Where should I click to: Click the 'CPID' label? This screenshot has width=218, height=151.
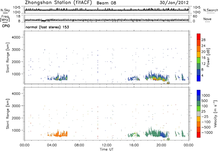[x=6, y=26]
